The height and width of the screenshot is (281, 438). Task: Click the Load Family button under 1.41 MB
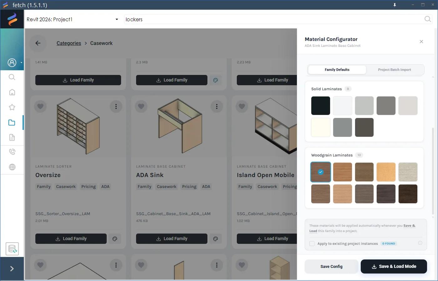coord(78,80)
